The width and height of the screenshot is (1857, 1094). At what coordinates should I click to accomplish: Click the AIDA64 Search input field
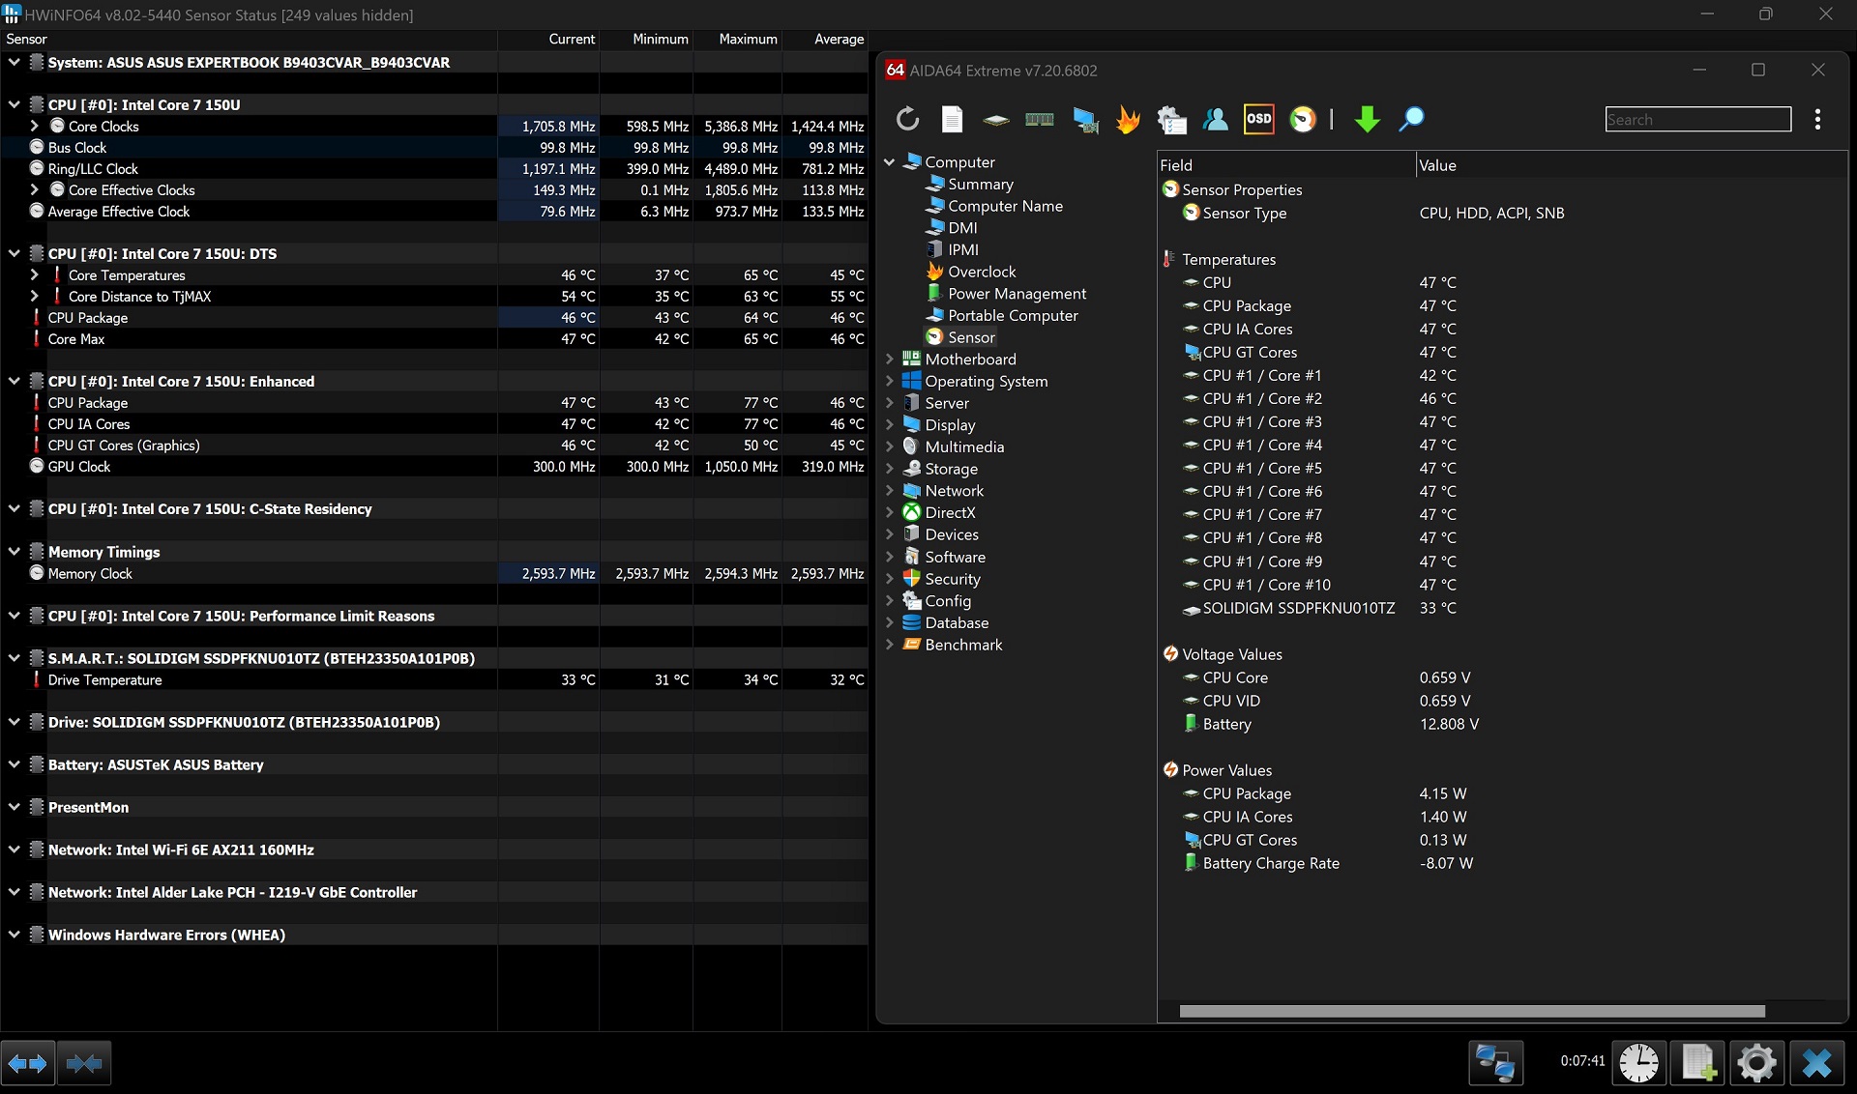click(1698, 119)
